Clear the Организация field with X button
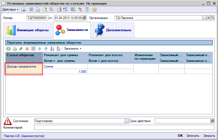This screenshot has height=140, width=218. point(208,18)
